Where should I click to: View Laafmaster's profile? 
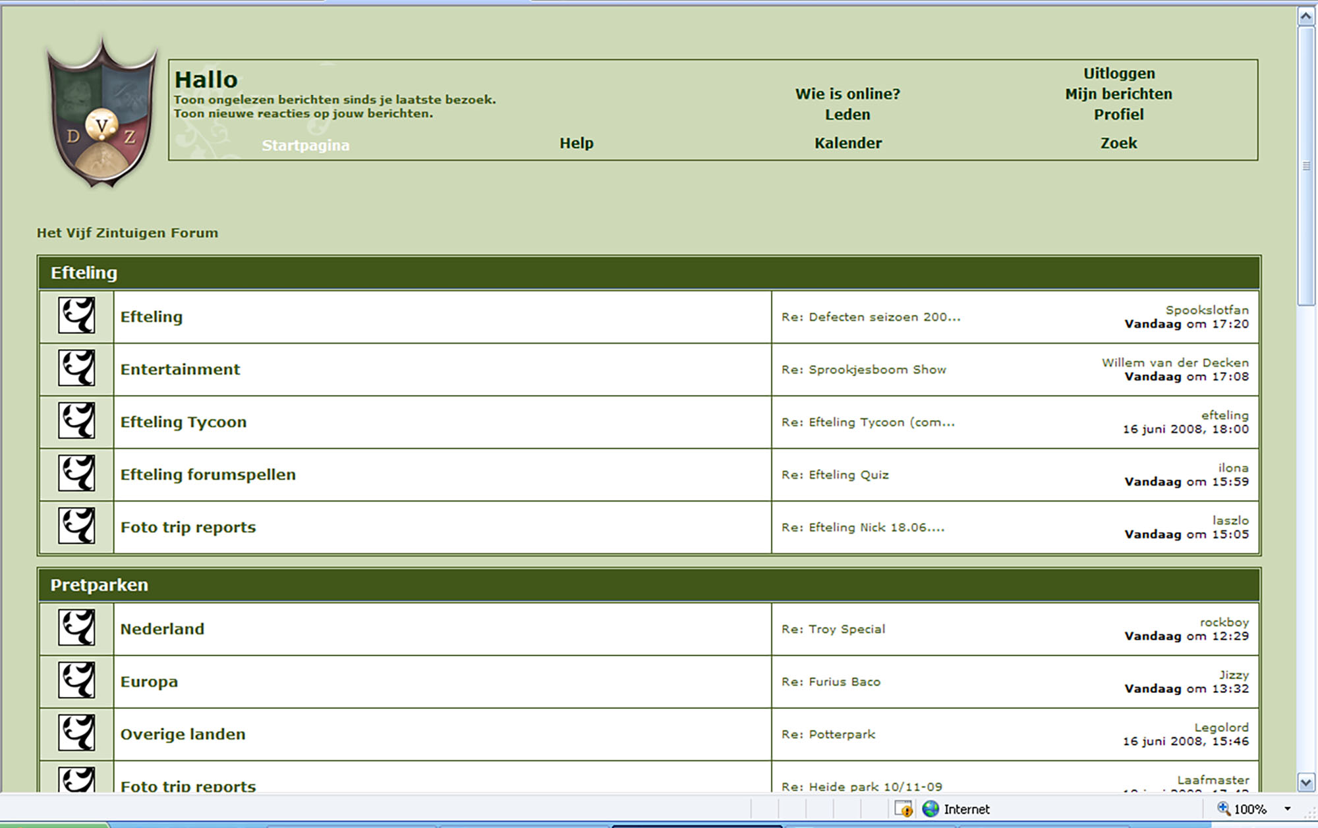point(1213,780)
